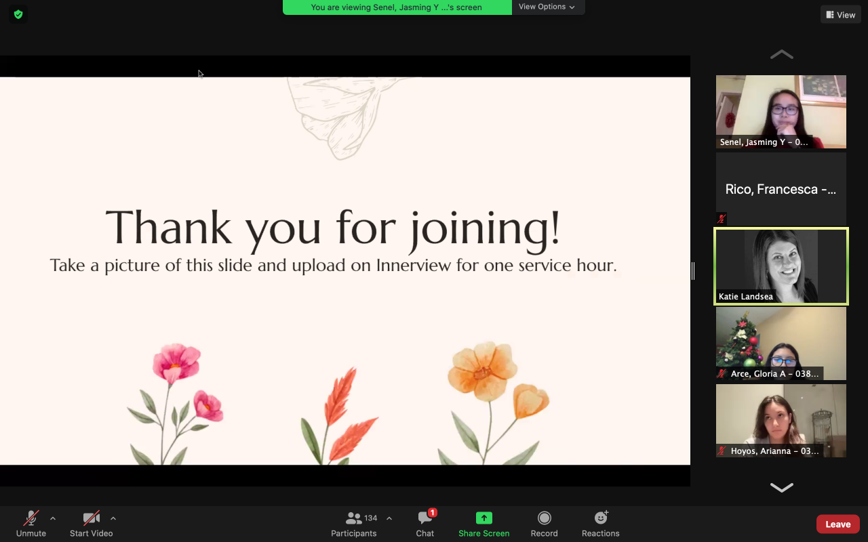Click the participant count 134

pos(371,518)
